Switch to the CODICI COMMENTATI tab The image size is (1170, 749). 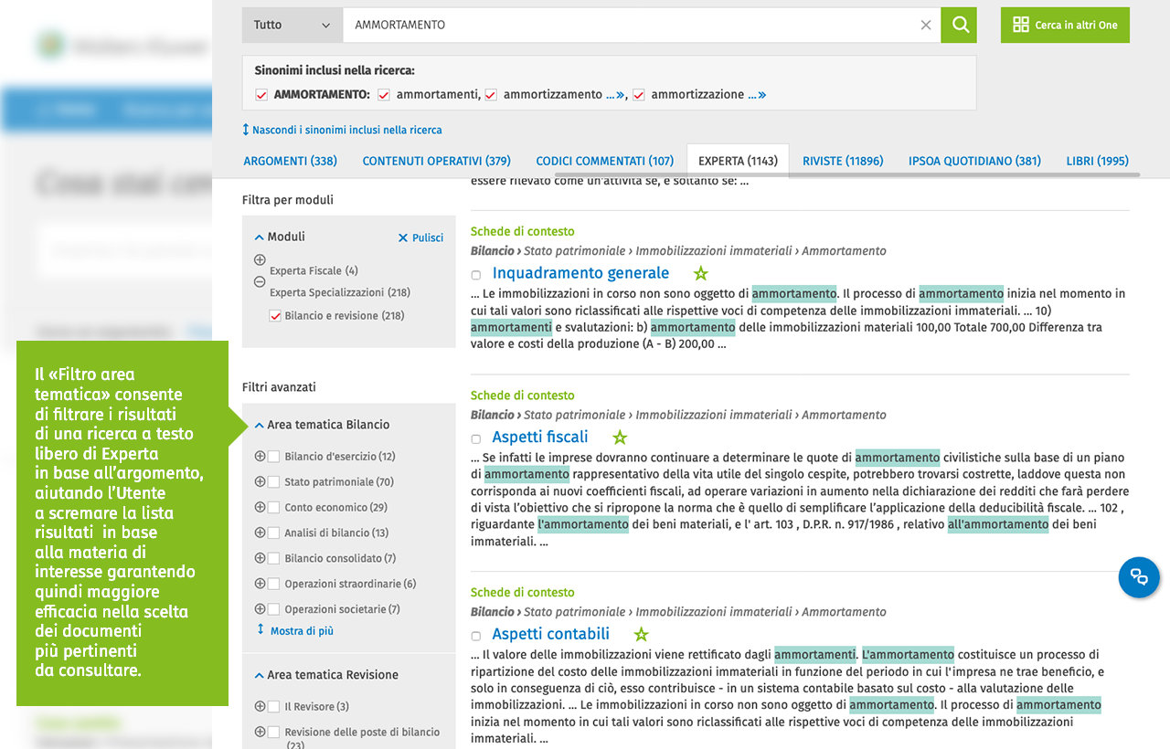click(x=604, y=161)
